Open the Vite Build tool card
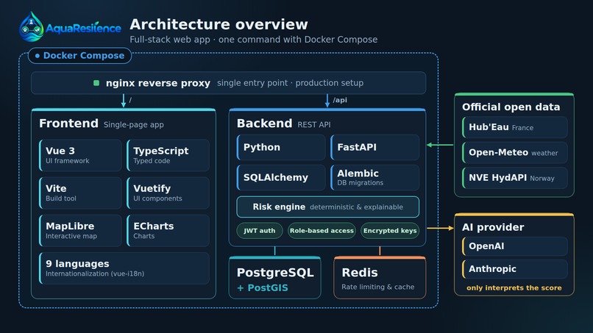Screen dimensions: 593x333 (80, 193)
